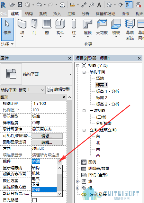Select the Measure distance tool icon

pos(72,5)
